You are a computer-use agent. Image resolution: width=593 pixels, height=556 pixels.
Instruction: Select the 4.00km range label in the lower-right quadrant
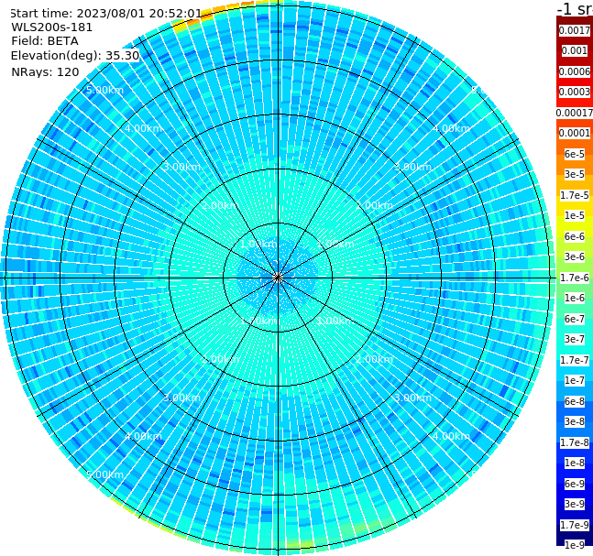click(x=452, y=436)
